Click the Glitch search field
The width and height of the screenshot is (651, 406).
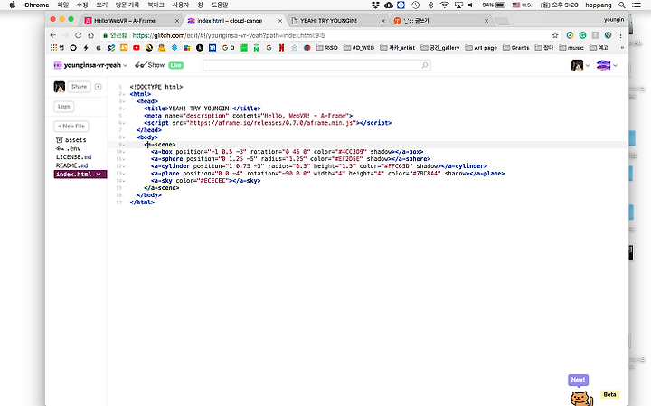[x=316, y=65]
